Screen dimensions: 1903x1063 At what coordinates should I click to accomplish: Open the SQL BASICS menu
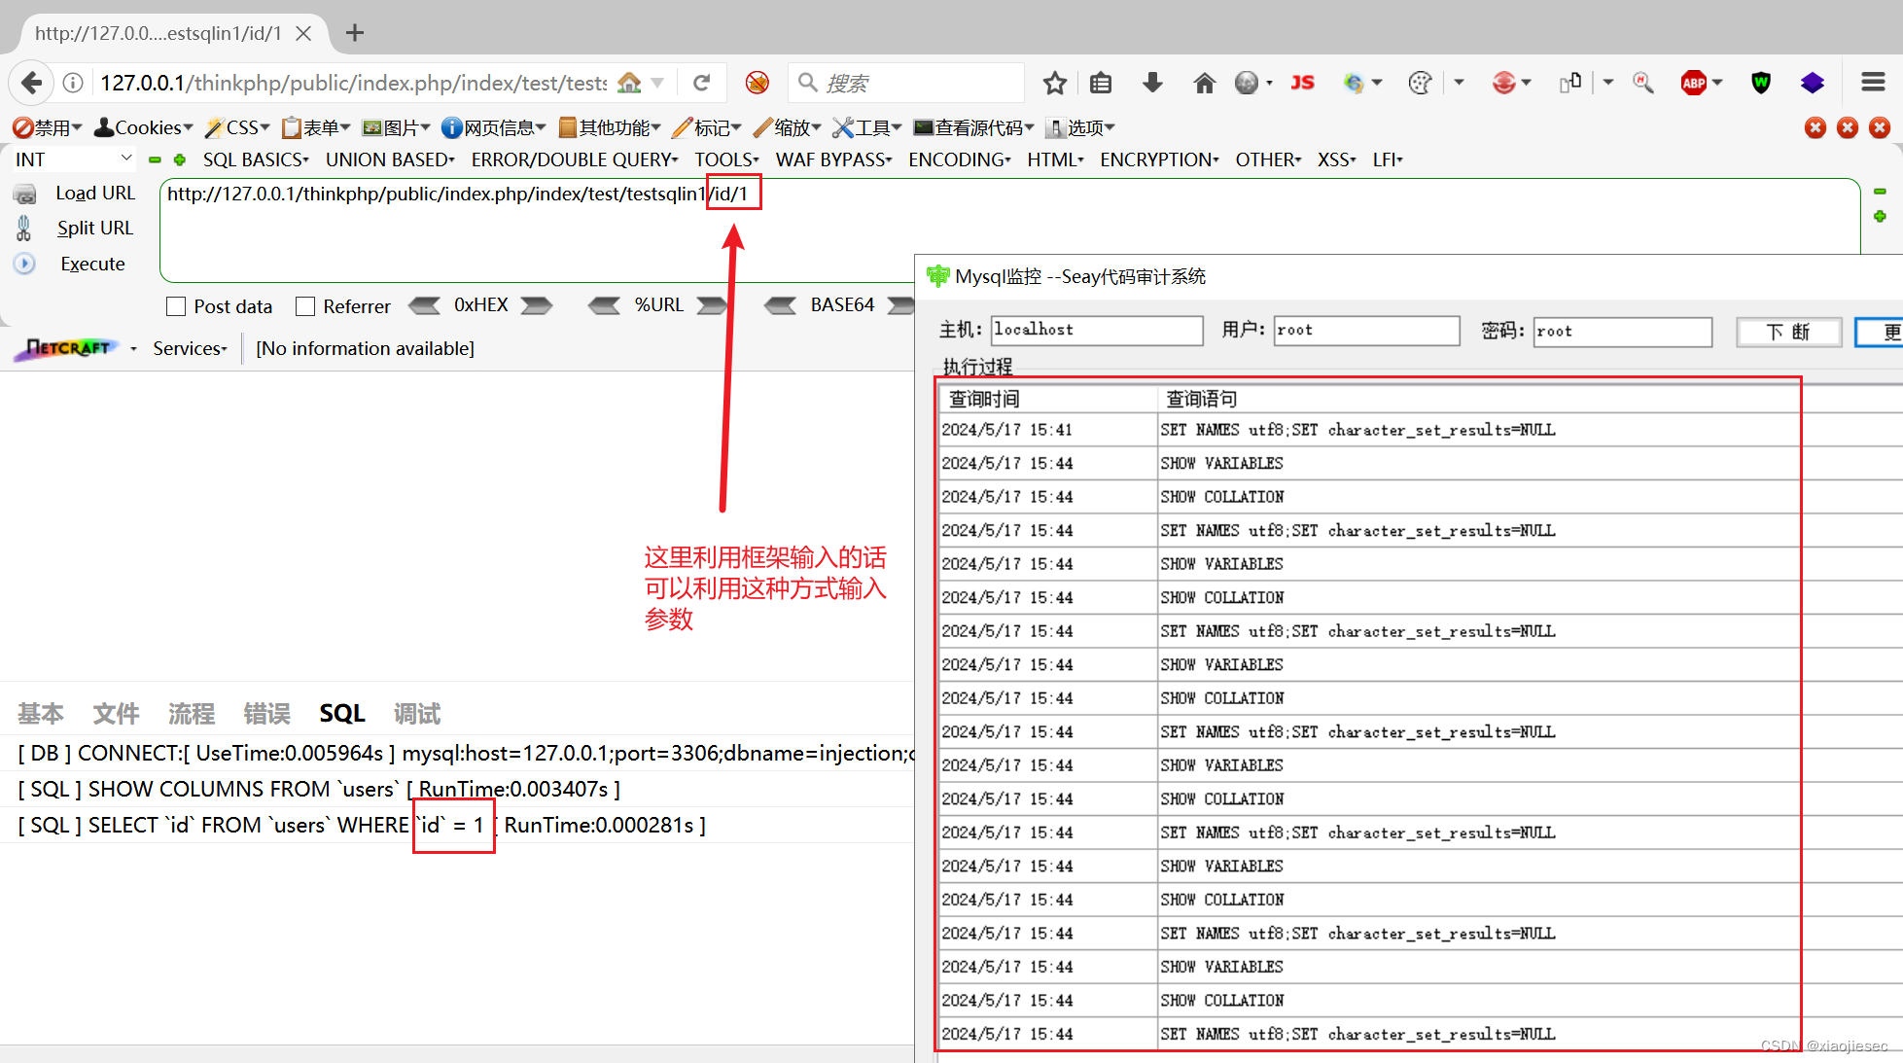(x=255, y=159)
